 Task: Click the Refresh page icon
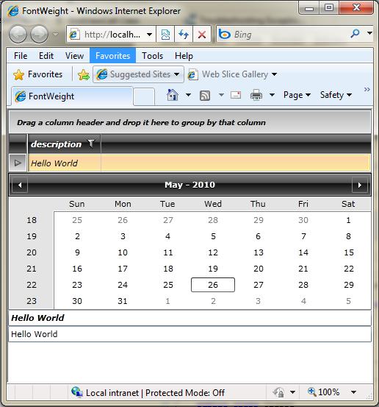pos(184,34)
